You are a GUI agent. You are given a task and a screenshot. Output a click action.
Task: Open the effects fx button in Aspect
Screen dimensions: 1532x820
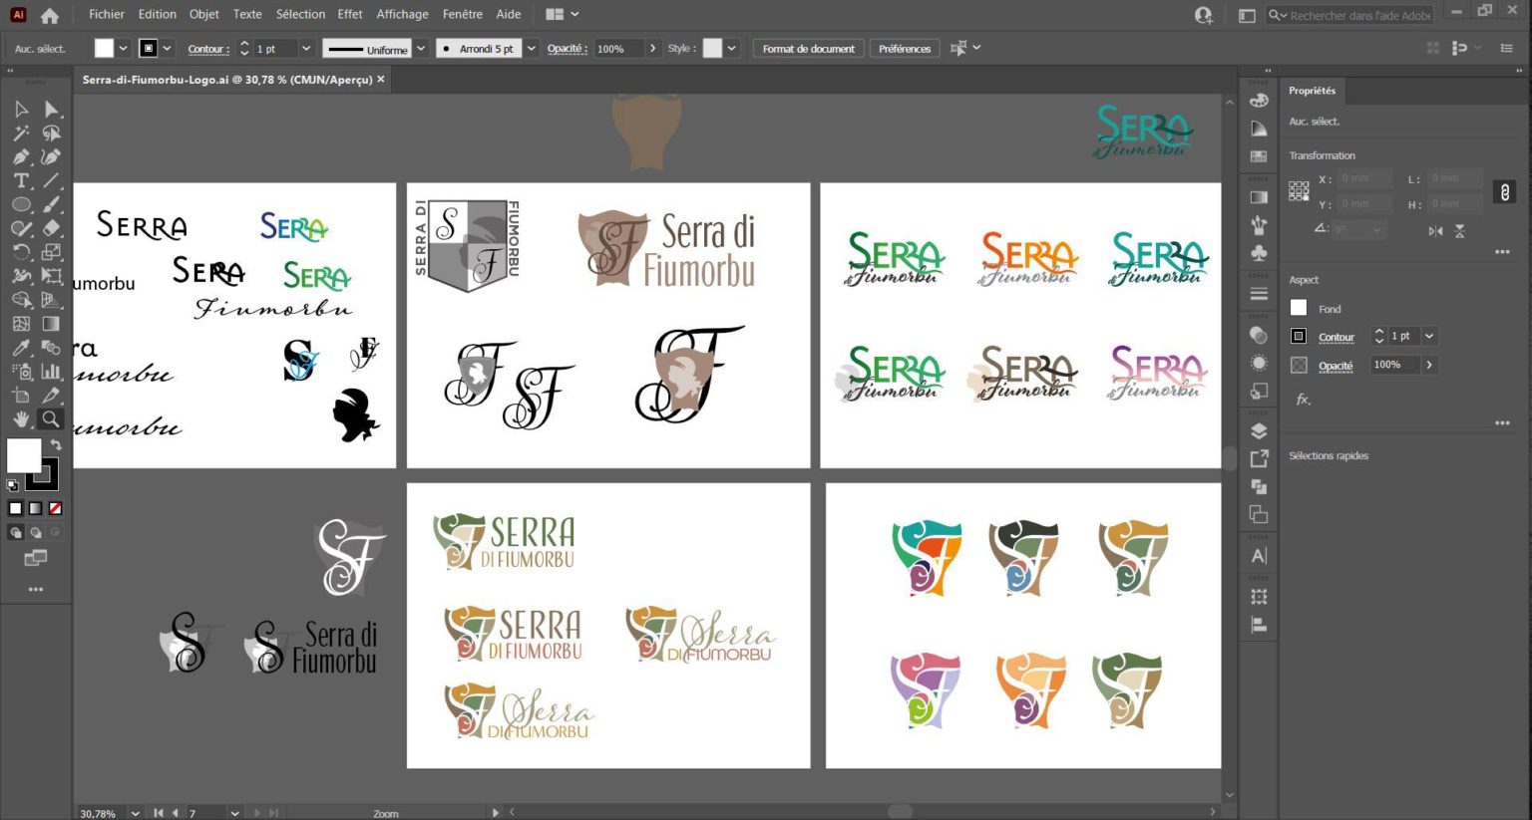(1303, 400)
